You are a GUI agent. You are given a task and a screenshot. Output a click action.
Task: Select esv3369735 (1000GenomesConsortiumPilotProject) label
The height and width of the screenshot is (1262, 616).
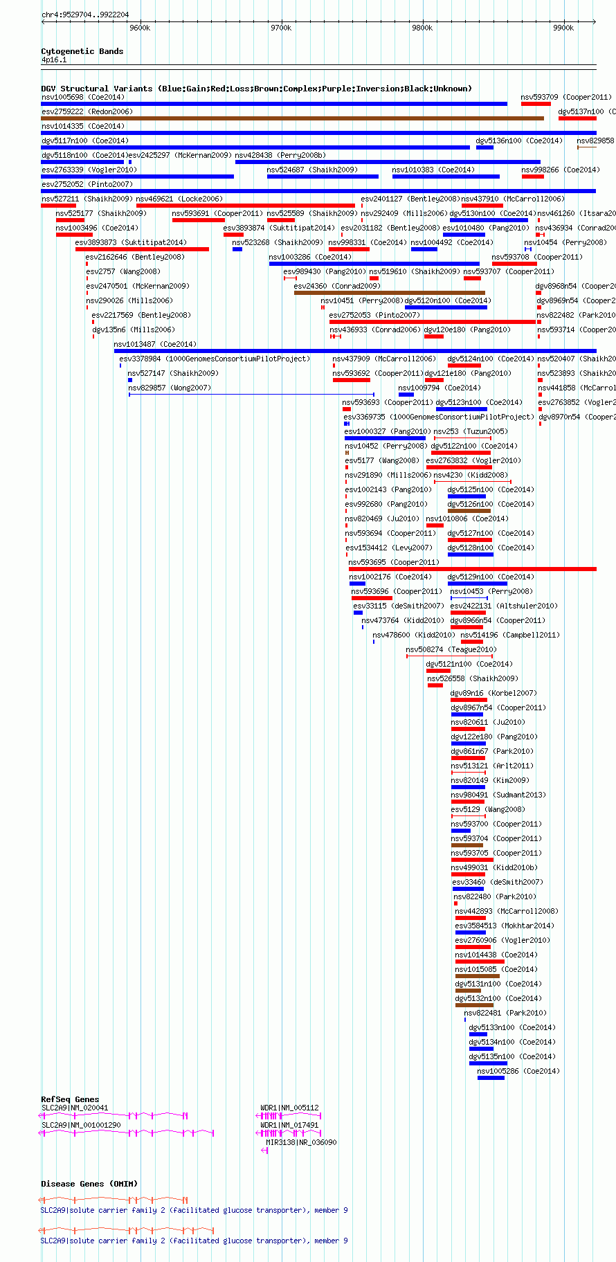click(x=439, y=417)
